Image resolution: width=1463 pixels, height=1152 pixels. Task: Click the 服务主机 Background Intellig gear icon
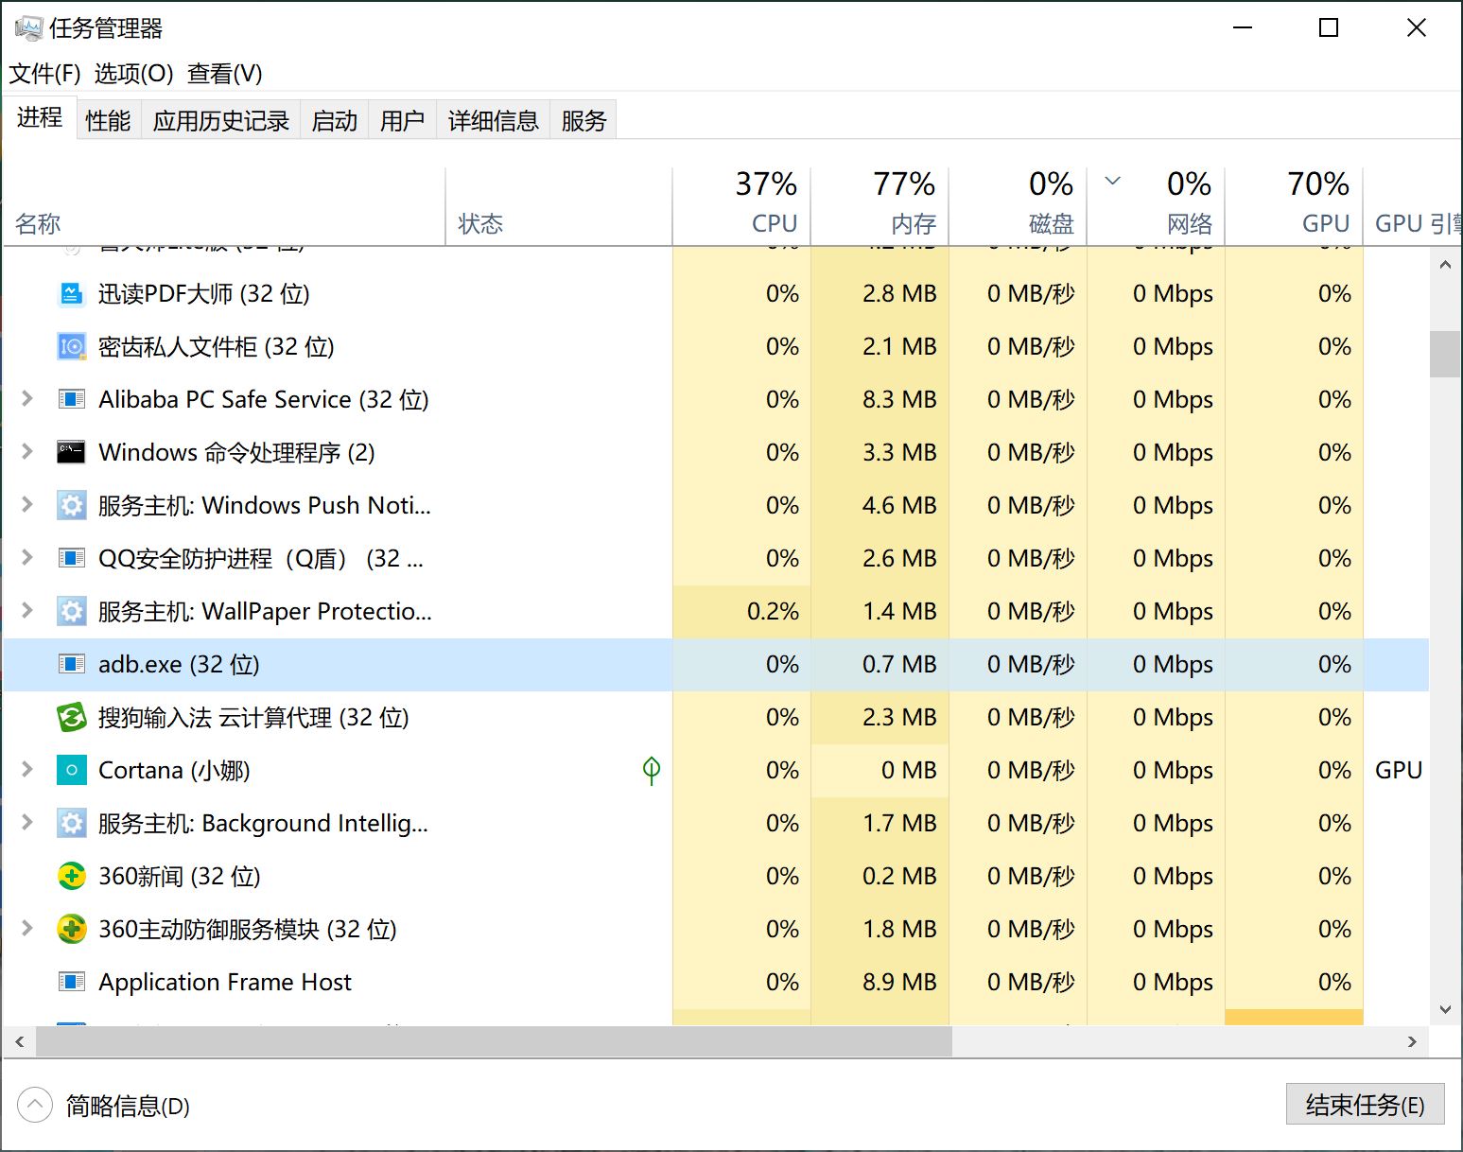point(71,824)
